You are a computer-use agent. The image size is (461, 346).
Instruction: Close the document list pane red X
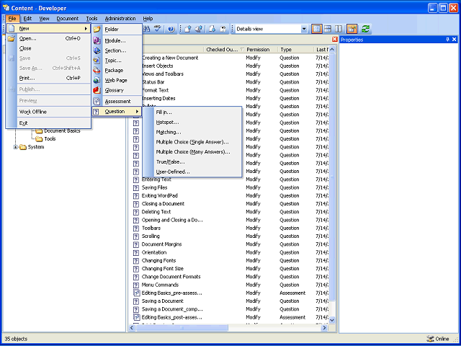[334, 40]
